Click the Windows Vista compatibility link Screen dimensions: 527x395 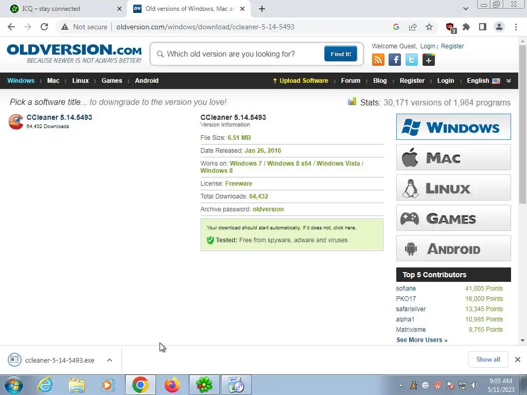pyautogui.click(x=338, y=163)
